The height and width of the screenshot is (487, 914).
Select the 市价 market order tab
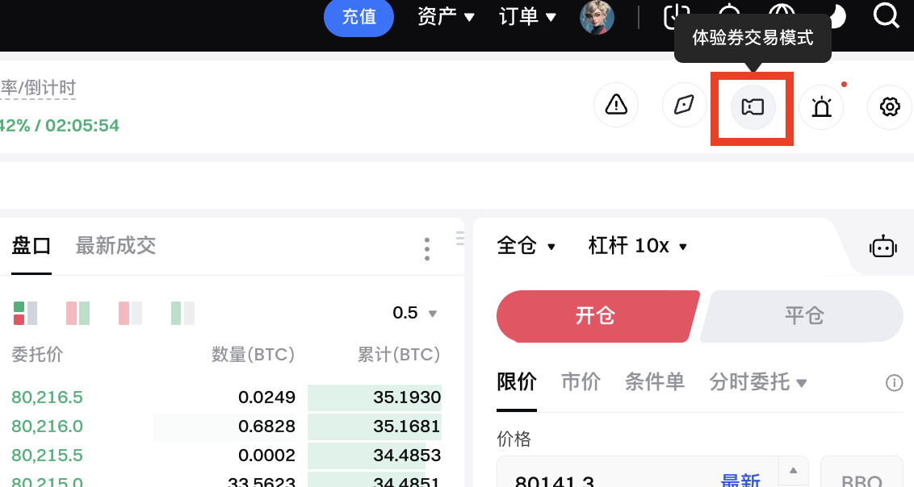point(581,381)
